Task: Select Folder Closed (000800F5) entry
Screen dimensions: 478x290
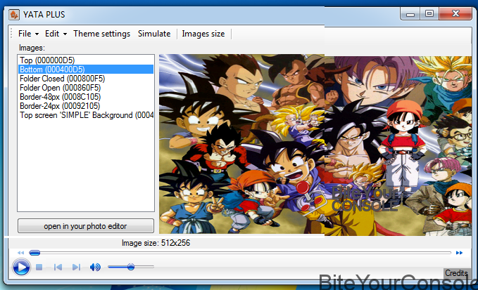Action: click(x=86, y=79)
